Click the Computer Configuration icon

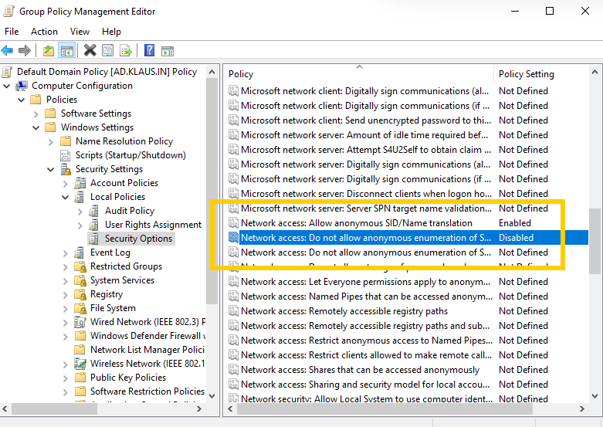point(22,86)
